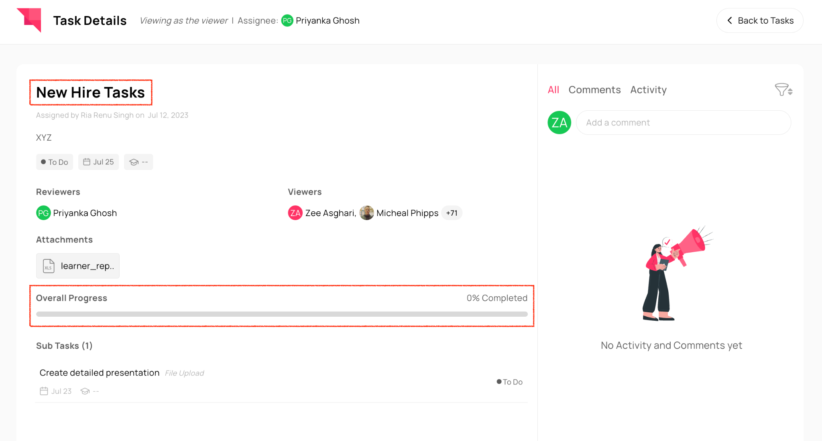This screenshot has width=822, height=441.
Task: Click the XLS file icon in attachments
Action: click(x=49, y=266)
